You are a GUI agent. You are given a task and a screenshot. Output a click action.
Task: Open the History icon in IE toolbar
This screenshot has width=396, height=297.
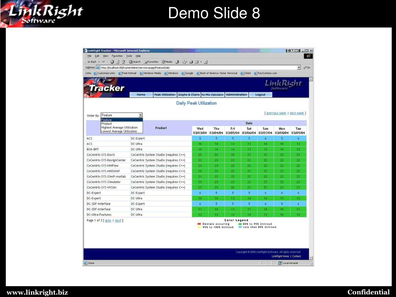coord(177,62)
